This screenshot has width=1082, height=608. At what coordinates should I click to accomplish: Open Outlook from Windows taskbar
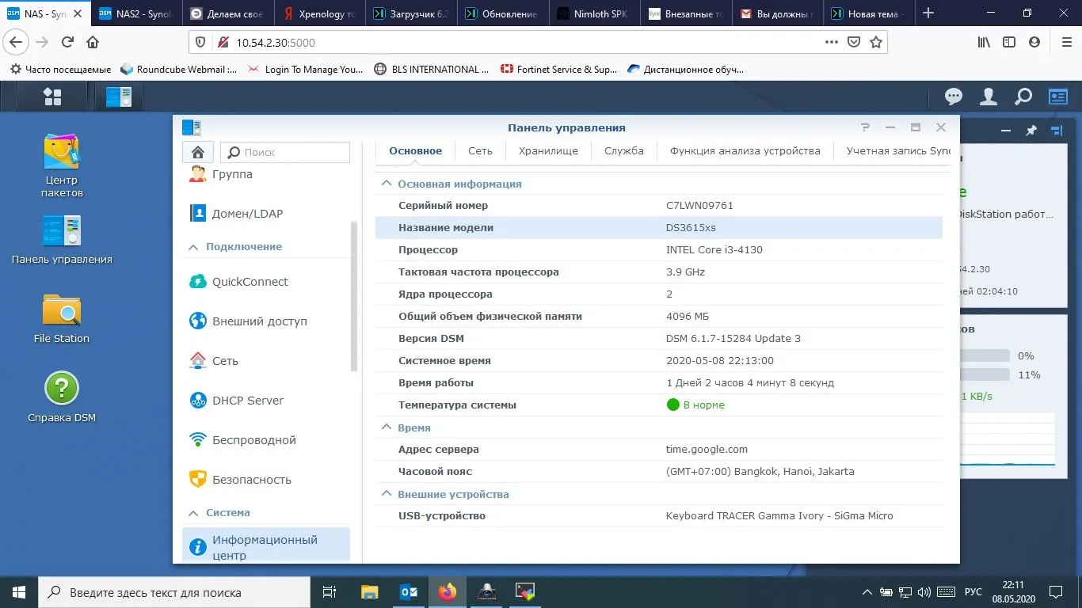pyautogui.click(x=409, y=592)
